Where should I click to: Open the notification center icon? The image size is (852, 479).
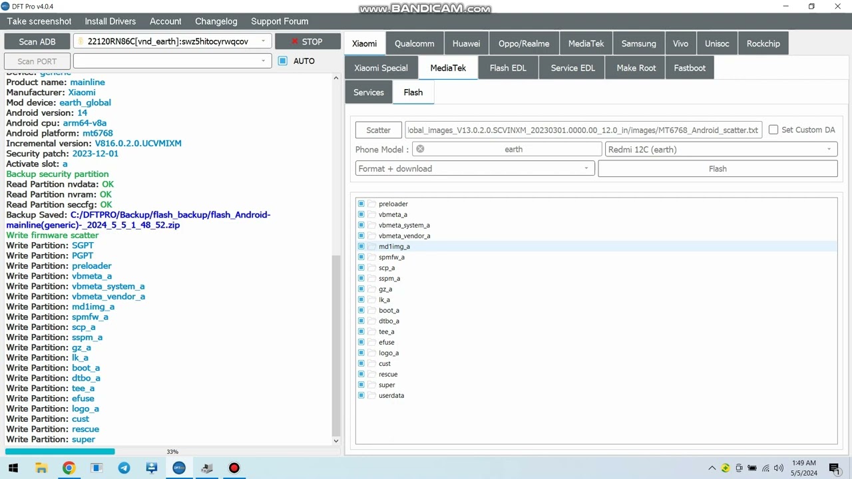(x=835, y=468)
